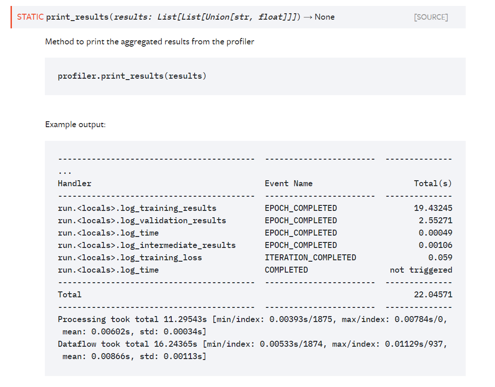Click the 19.43245 total value
This screenshot has width=495, height=387.
click(x=433, y=208)
